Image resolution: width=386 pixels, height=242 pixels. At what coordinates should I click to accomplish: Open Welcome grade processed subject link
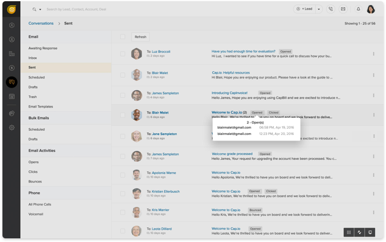pos(232,154)
